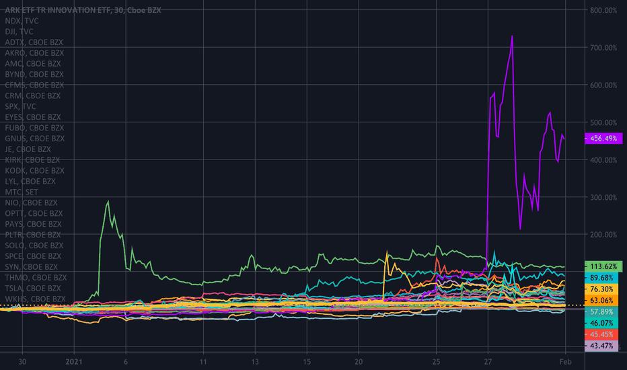Click the KIRK, CBOE BZX legend entry
Screen dimensions: 627x370
click(x=32, y=160)
